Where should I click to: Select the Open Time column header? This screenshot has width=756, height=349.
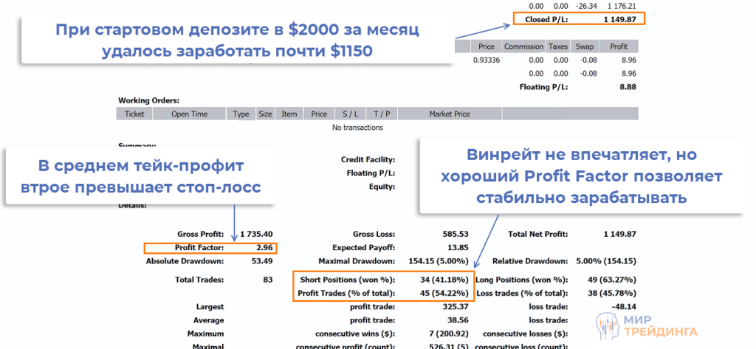tap(190, 114)
